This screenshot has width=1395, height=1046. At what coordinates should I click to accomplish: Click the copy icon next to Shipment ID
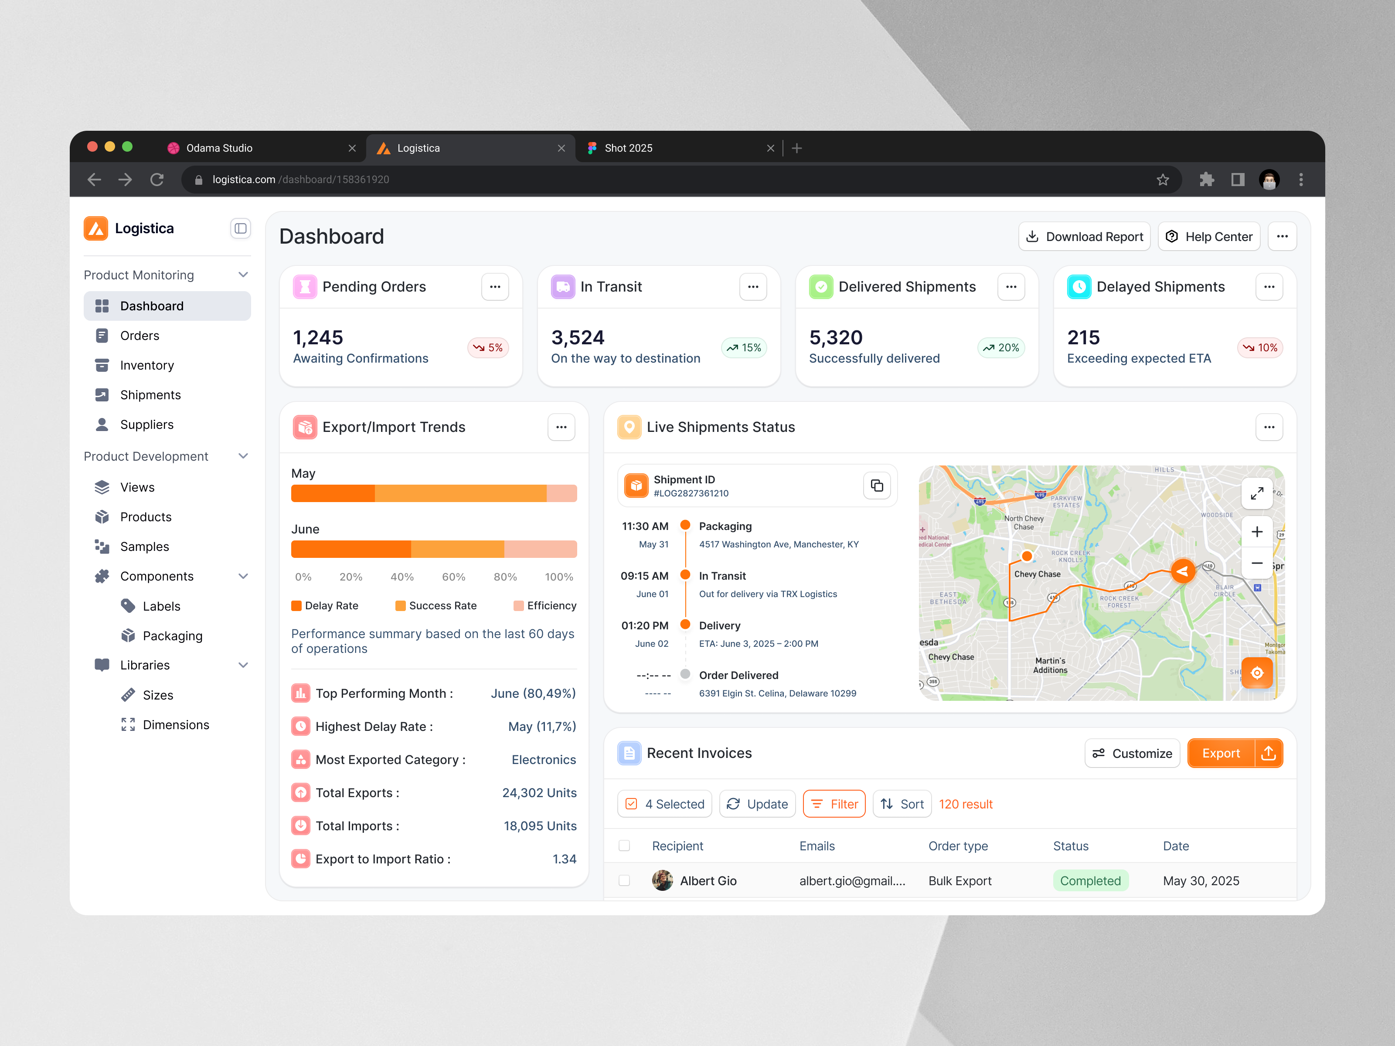[x=877, y=486]
